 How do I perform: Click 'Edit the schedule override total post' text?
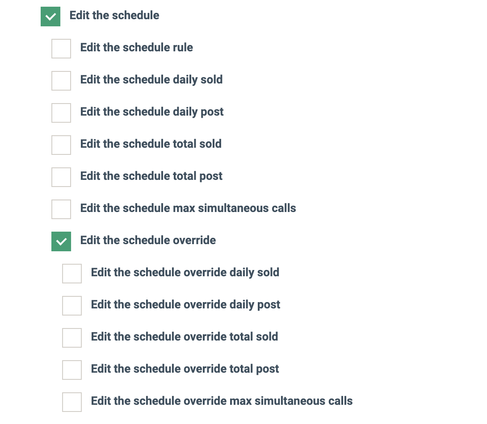point(185,369)
